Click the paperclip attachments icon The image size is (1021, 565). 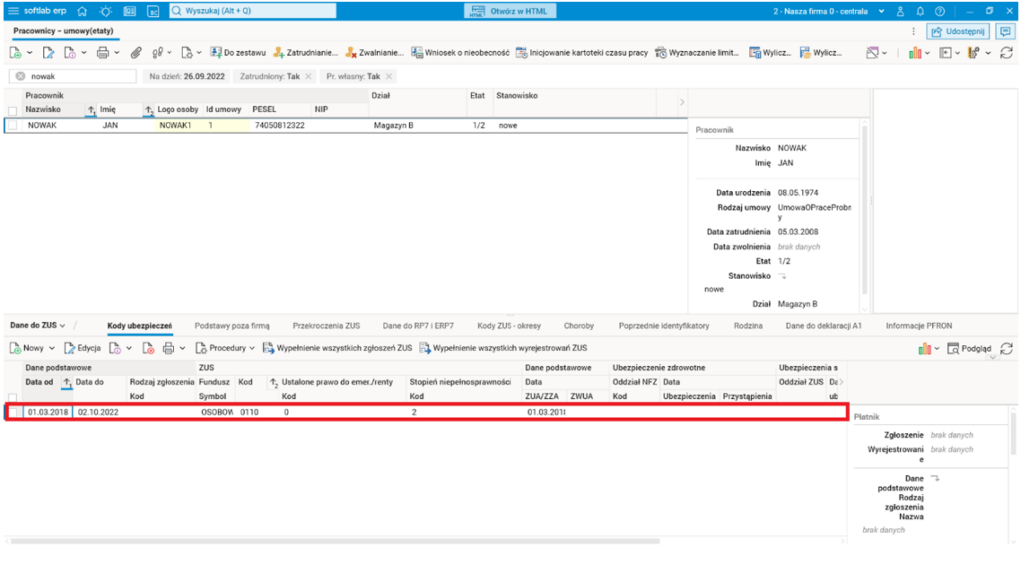click(136, 53)
